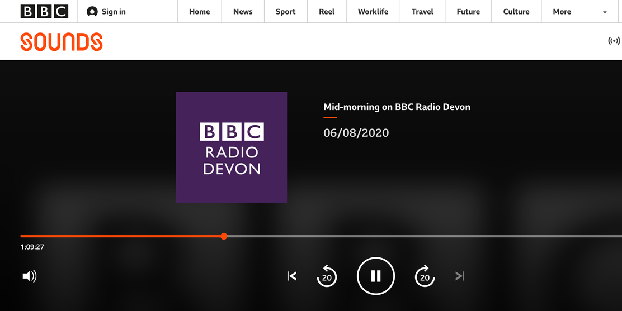Open the Worklife section
Screen dimensions: 622x311
(373, 12)
